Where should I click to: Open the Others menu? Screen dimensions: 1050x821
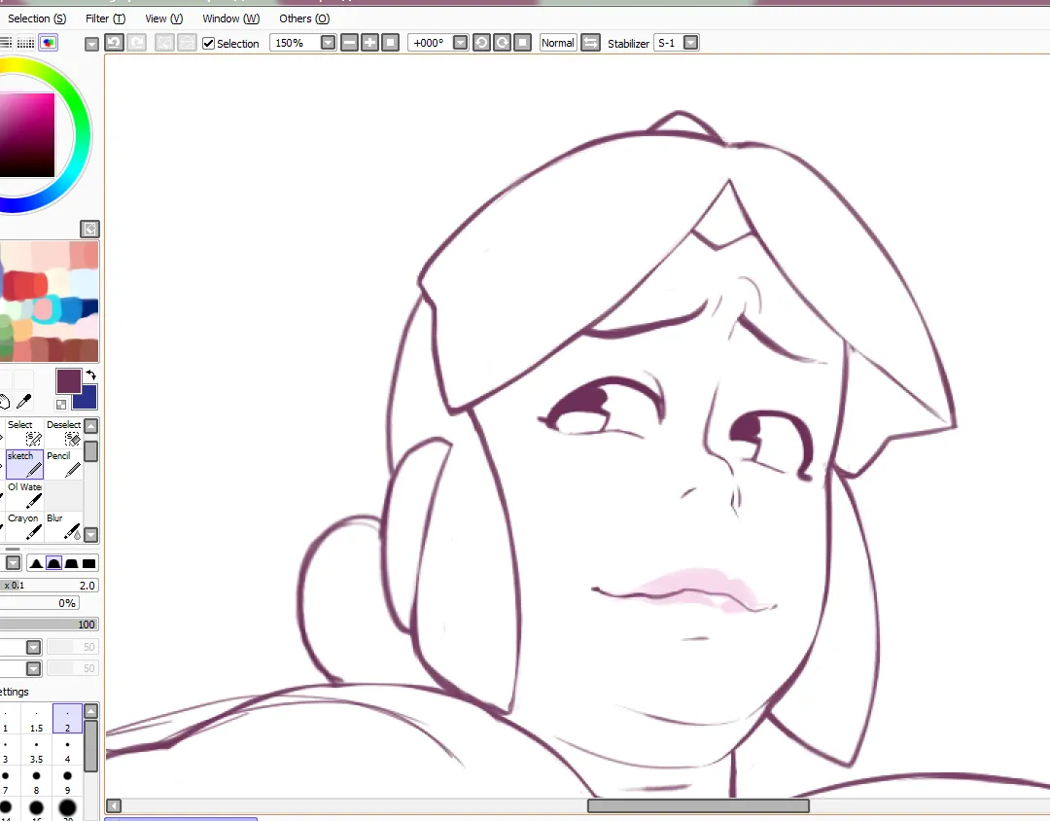[304, 18]
